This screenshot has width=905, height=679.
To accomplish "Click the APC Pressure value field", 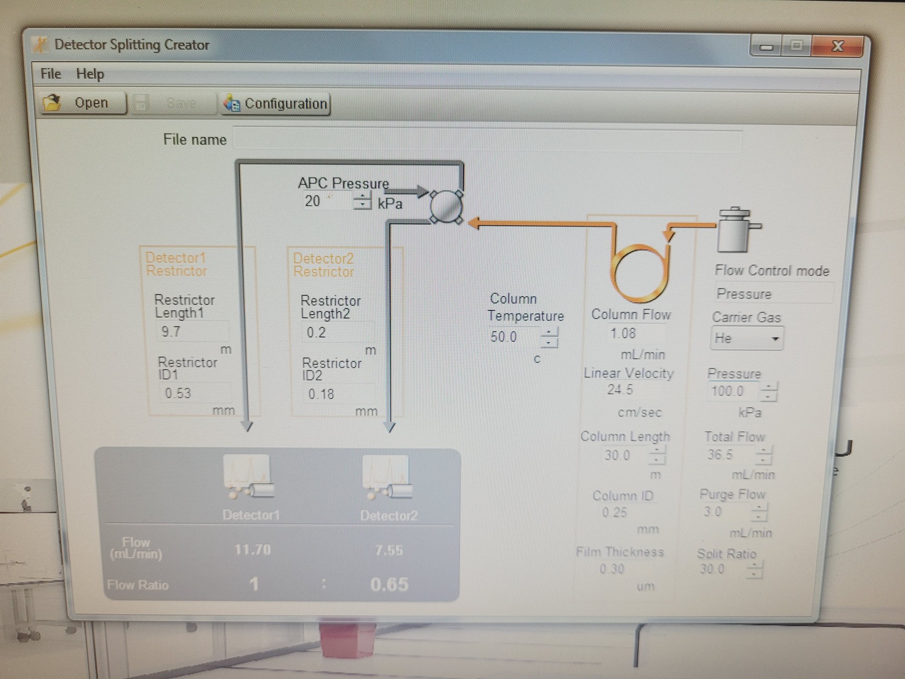I will 325,201.
